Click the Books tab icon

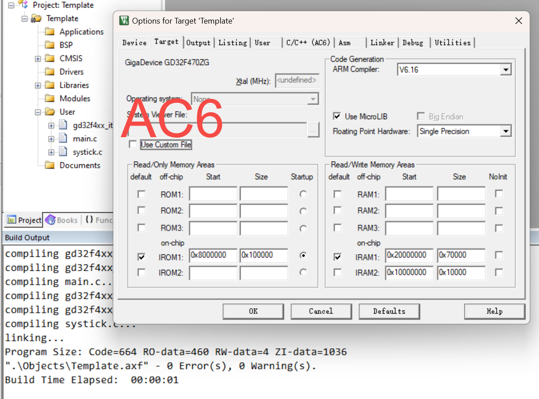50,220
